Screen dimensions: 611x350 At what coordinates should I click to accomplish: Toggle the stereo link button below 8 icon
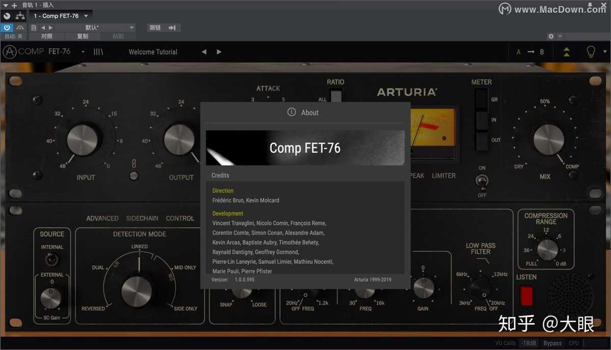134,176
